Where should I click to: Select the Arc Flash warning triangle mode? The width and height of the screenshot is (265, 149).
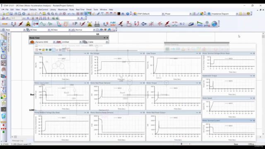tap(28, 24)
